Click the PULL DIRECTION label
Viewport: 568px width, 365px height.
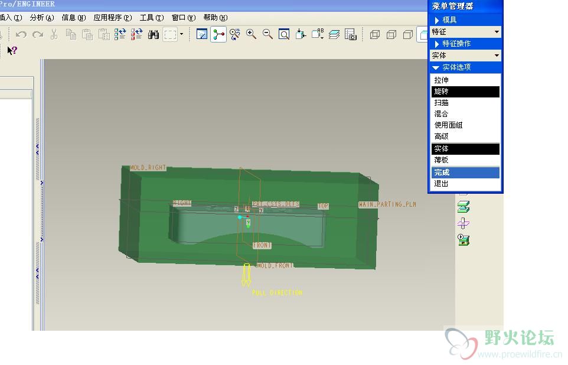[x=277, y=292]
